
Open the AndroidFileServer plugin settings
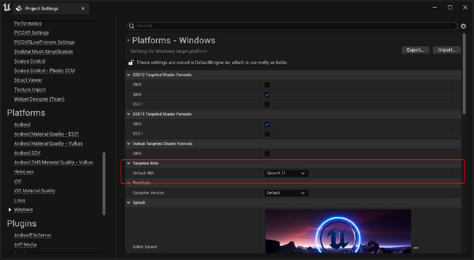pyautogui.click(x=33, y=235)
